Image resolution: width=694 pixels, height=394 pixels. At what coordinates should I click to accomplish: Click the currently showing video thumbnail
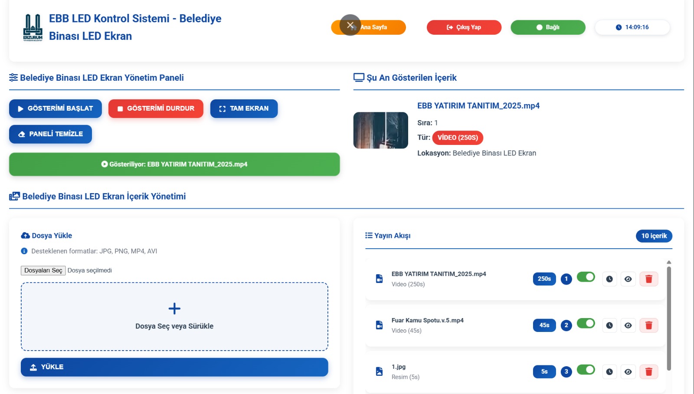pyautogui.click(x=380, y=130)
